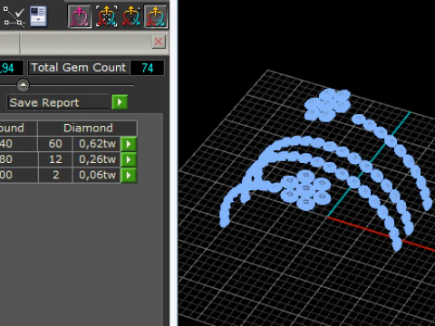Click the slider handle below the totals
Screen dimensions: 435x326
(24, 85)
